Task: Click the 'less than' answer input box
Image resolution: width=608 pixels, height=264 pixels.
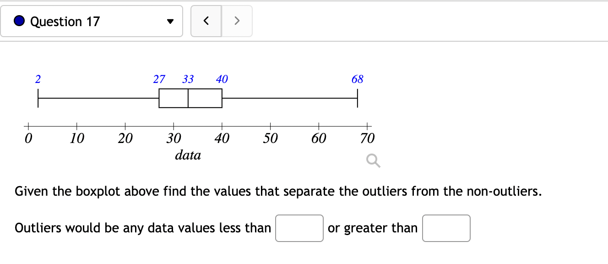Action: (x=299, y=228)
